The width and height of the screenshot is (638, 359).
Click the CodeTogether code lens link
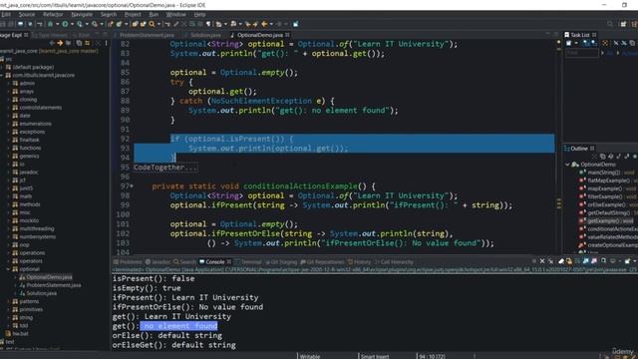(165, 168)
